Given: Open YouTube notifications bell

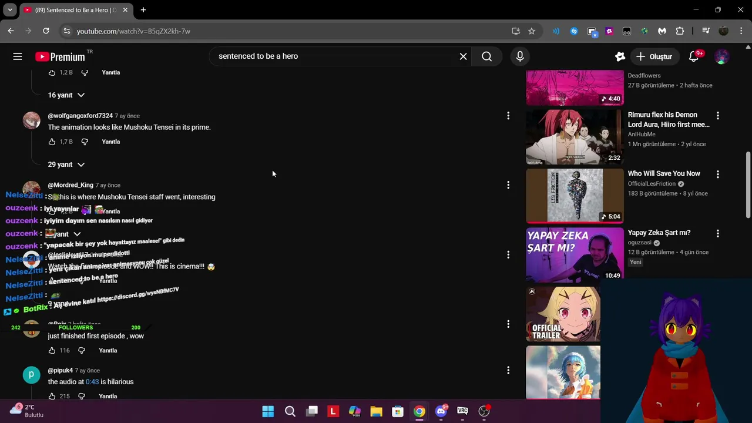Looking at the screenshot, I should tap(694, 56).
